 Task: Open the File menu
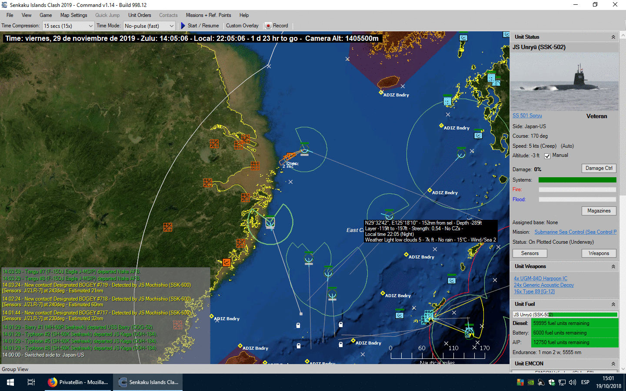10,15
